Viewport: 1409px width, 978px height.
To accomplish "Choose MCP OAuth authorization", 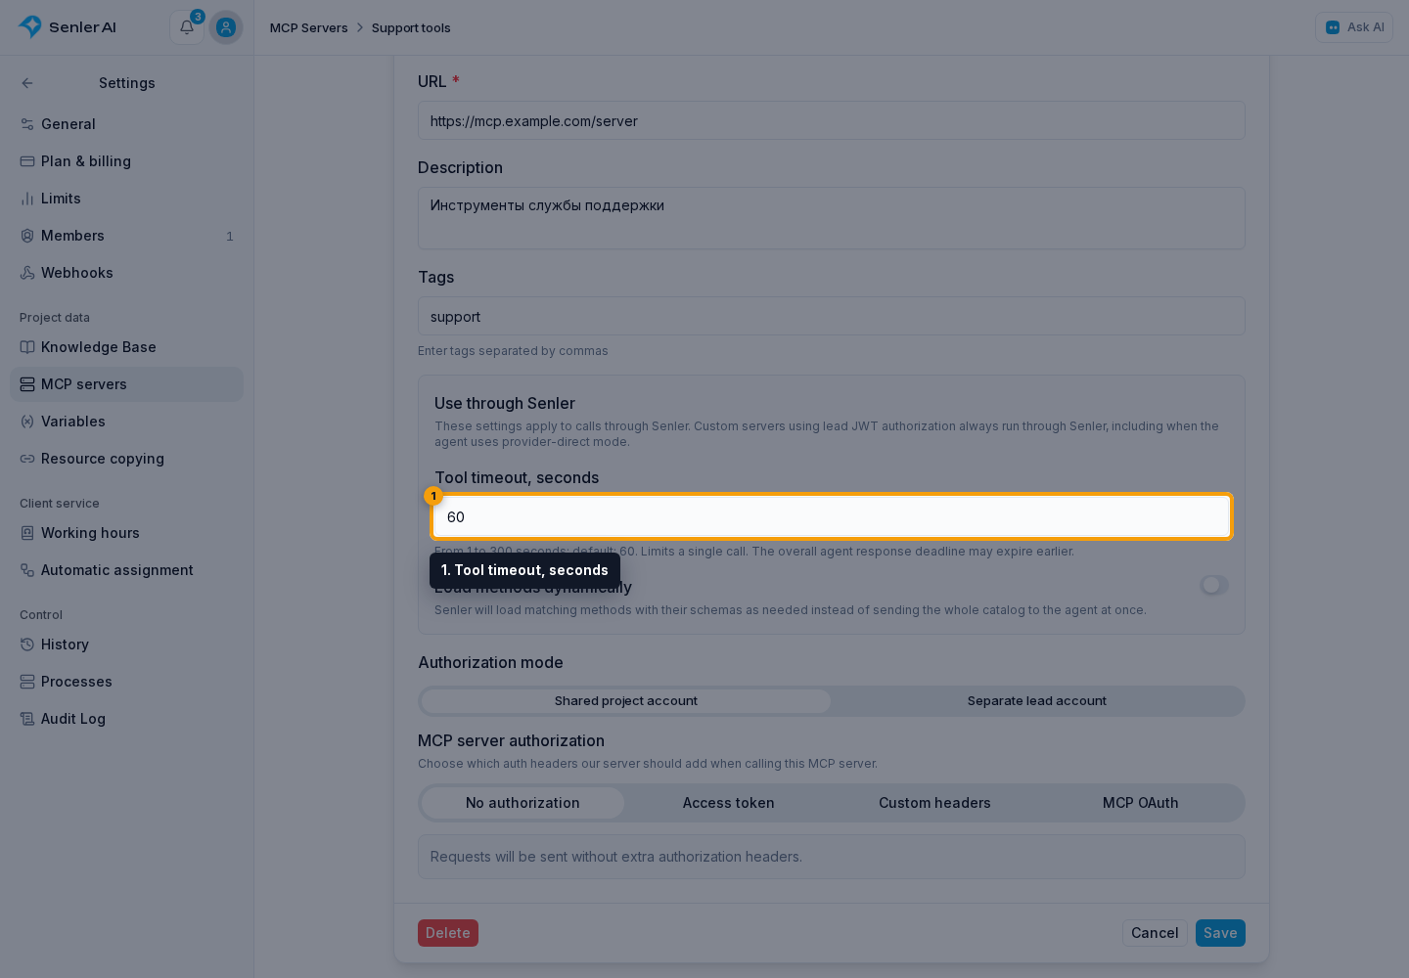I will click(1140, 803).
